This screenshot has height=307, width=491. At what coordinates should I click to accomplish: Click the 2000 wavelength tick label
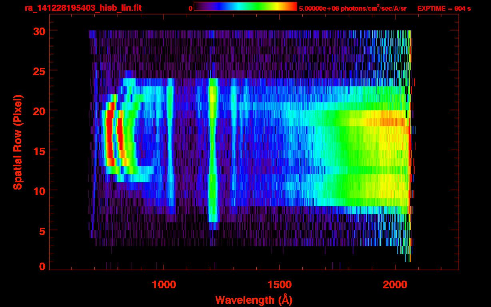pyautogui.click(x=395, y=284)
